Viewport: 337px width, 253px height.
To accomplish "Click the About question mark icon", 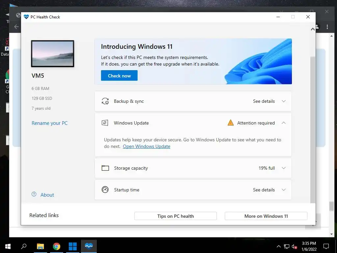I will (x=34, y=194).
